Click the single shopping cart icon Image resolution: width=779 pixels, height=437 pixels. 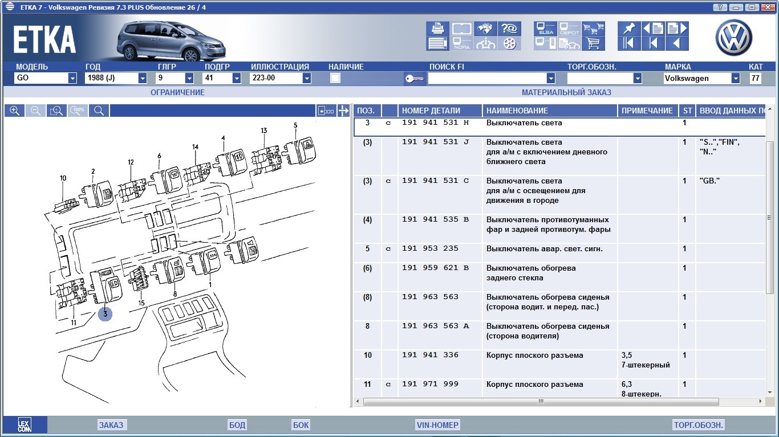(x=594, y=43)
